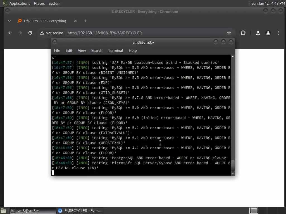Screen dimensions: 286x214
Task: Click the Chromium window menu button
Action: pyautogui.click(x=7, y=11)
